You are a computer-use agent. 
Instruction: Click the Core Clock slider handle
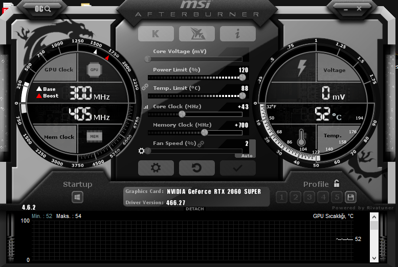pos(182,114)
